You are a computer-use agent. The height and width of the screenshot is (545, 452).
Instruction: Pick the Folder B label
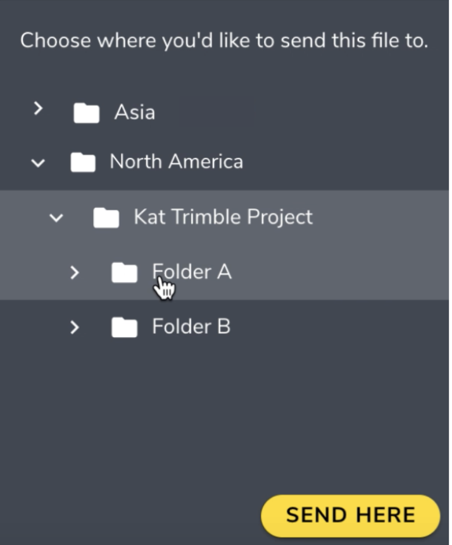pyautogui.click(x=191, y=327)
